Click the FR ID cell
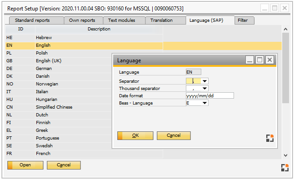 point(20,154)
